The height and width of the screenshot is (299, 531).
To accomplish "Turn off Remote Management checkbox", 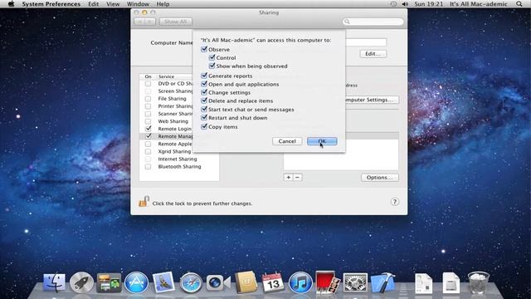I will (x=148, y=136).
